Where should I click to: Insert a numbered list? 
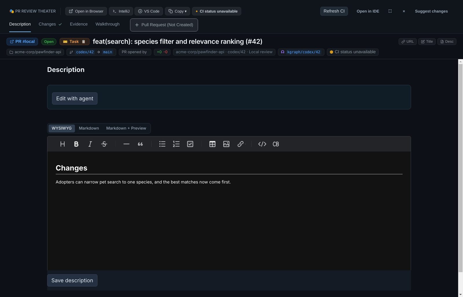click(x=176, y=144)
